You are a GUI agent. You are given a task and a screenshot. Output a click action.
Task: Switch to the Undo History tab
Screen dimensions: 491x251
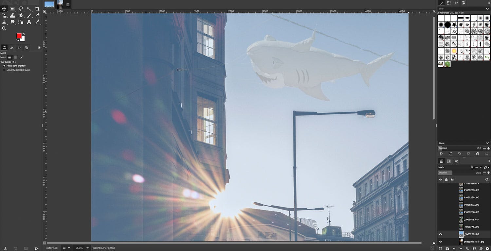[19, 48]
